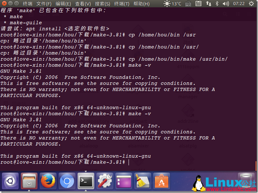
Task: Click the '* make-guile' package line
Action: pos(23,22)
